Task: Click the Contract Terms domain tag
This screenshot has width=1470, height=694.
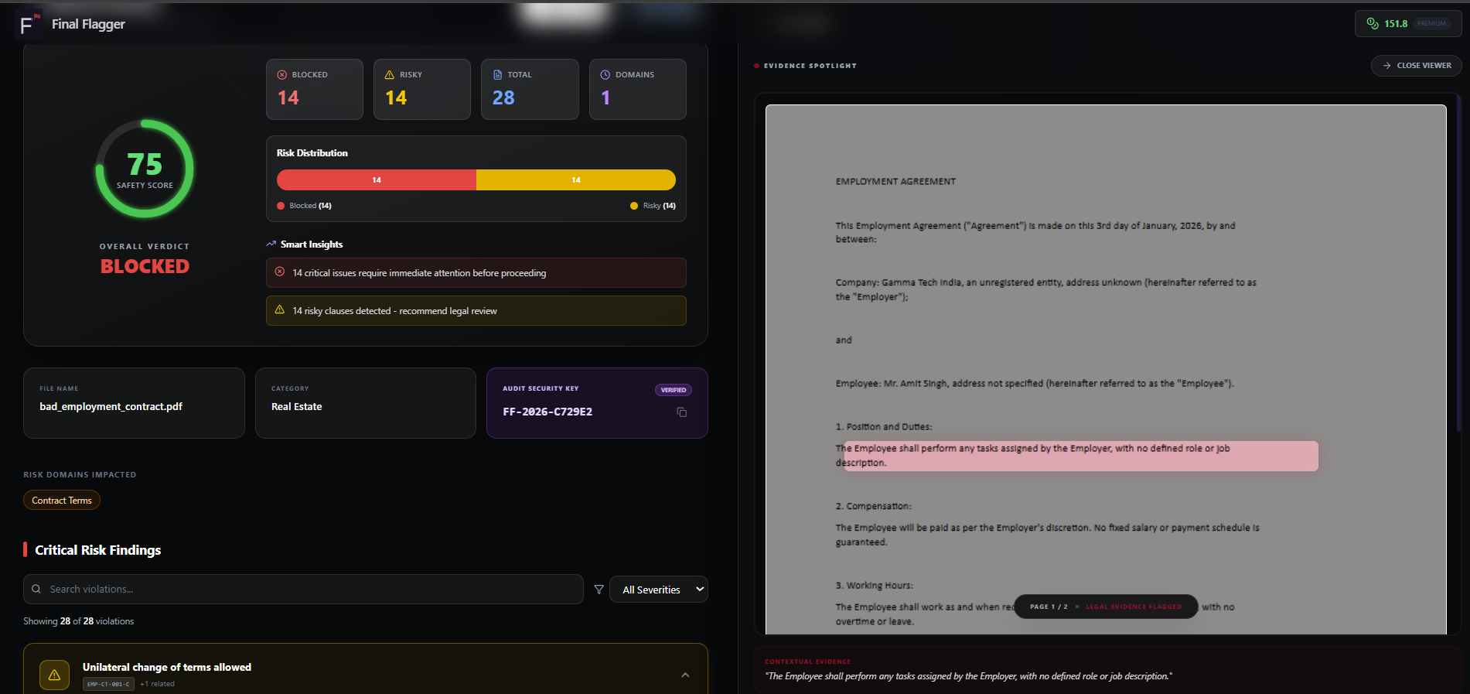Action: tap(62, 501)
